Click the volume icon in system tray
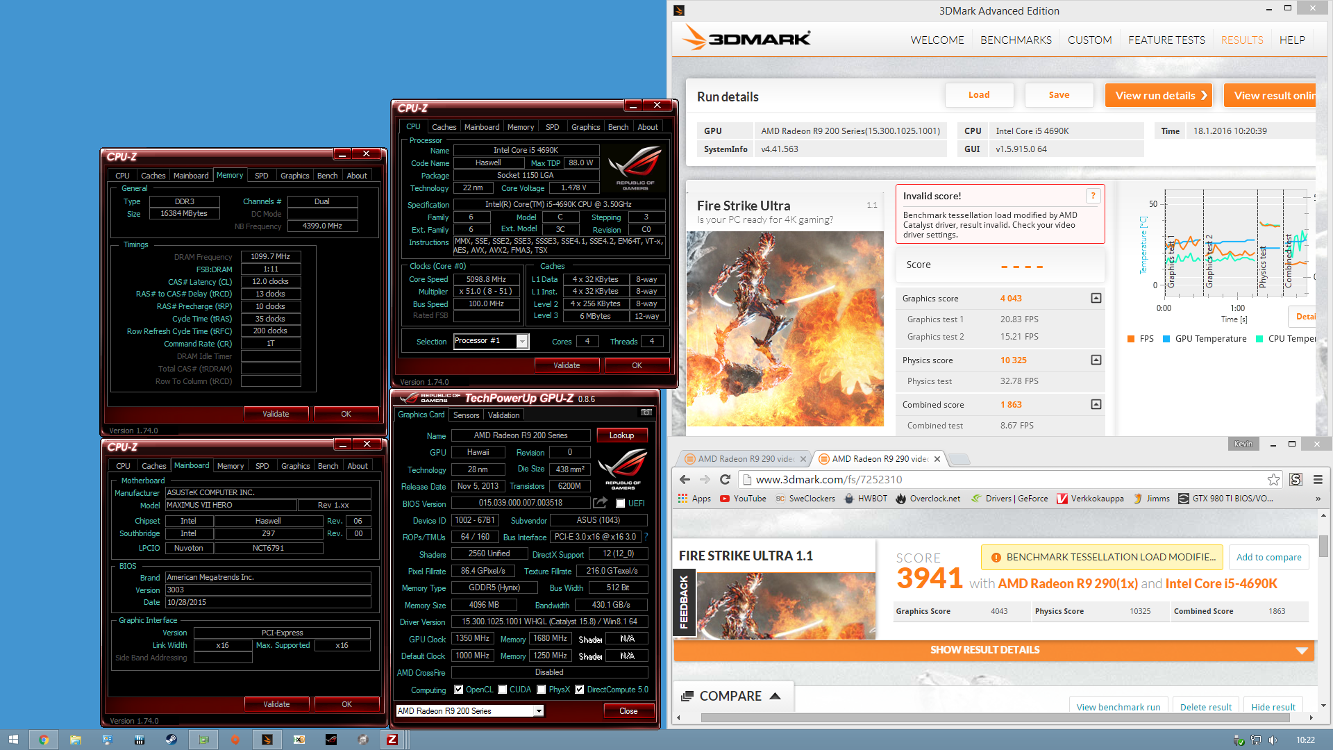Viewport: 1333px width, 750px height. [1273, 740]
